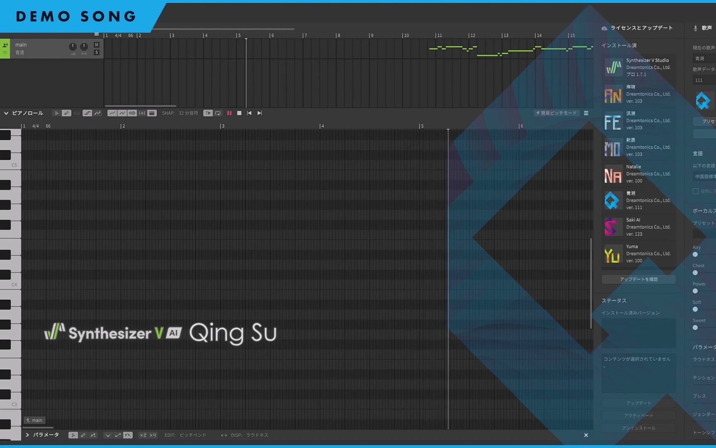The height and width of the screenshot is (448, 716).
Task: Adjust the Chest vocal mode slider
Action: pos(695,273)
